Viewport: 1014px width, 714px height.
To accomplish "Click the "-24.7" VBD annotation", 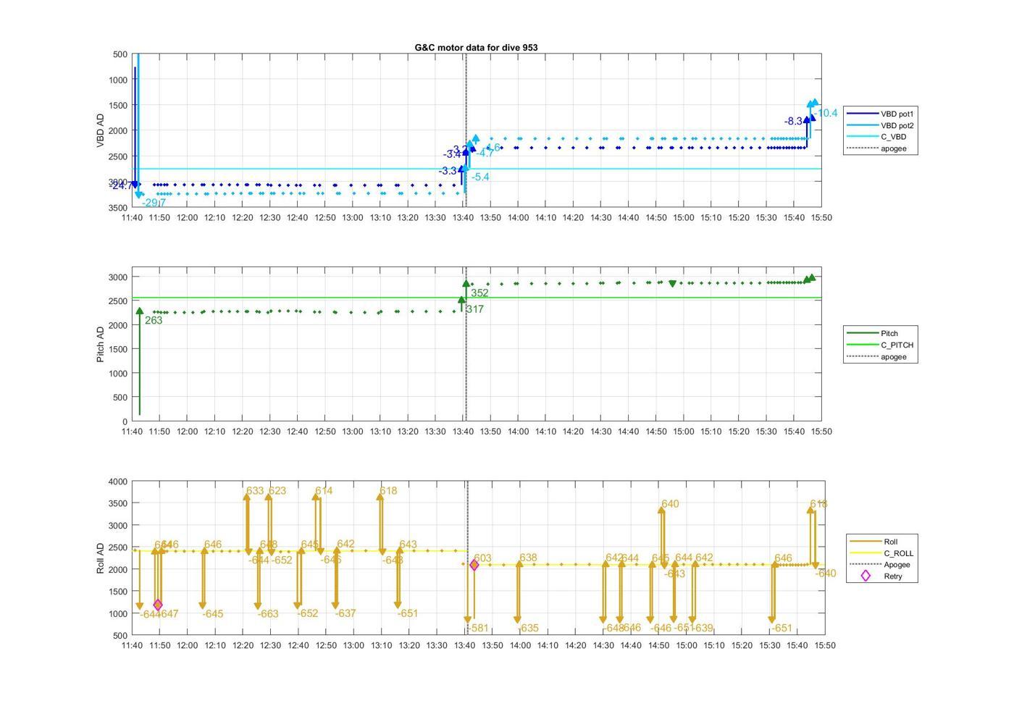I will pyautogui.click(x=122, y=185).
